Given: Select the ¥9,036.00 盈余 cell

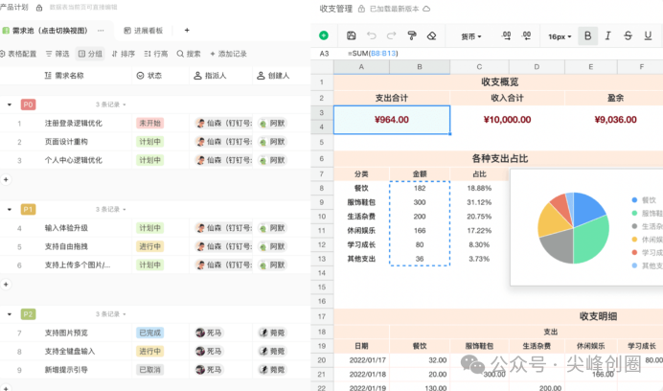Looking at the screenshot, I should click(x=615, y=120).
